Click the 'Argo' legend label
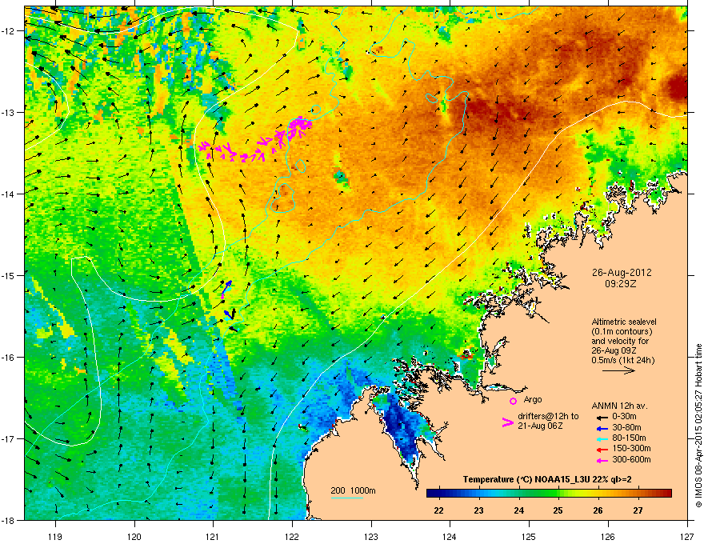 click(x=533, y=399)
